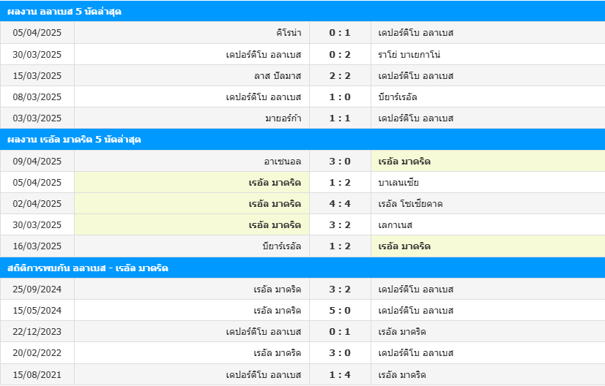
Task: Open 'เลกาเนส' team link
Action: 395,225
